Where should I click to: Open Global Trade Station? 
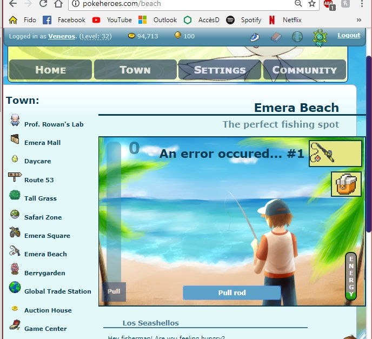tap(58, 291)
